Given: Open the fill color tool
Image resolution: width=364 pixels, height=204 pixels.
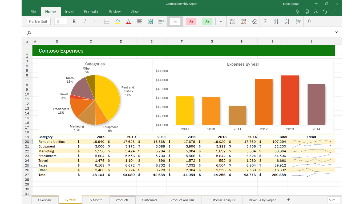Looking at the screenshot, I should point(118,21).
